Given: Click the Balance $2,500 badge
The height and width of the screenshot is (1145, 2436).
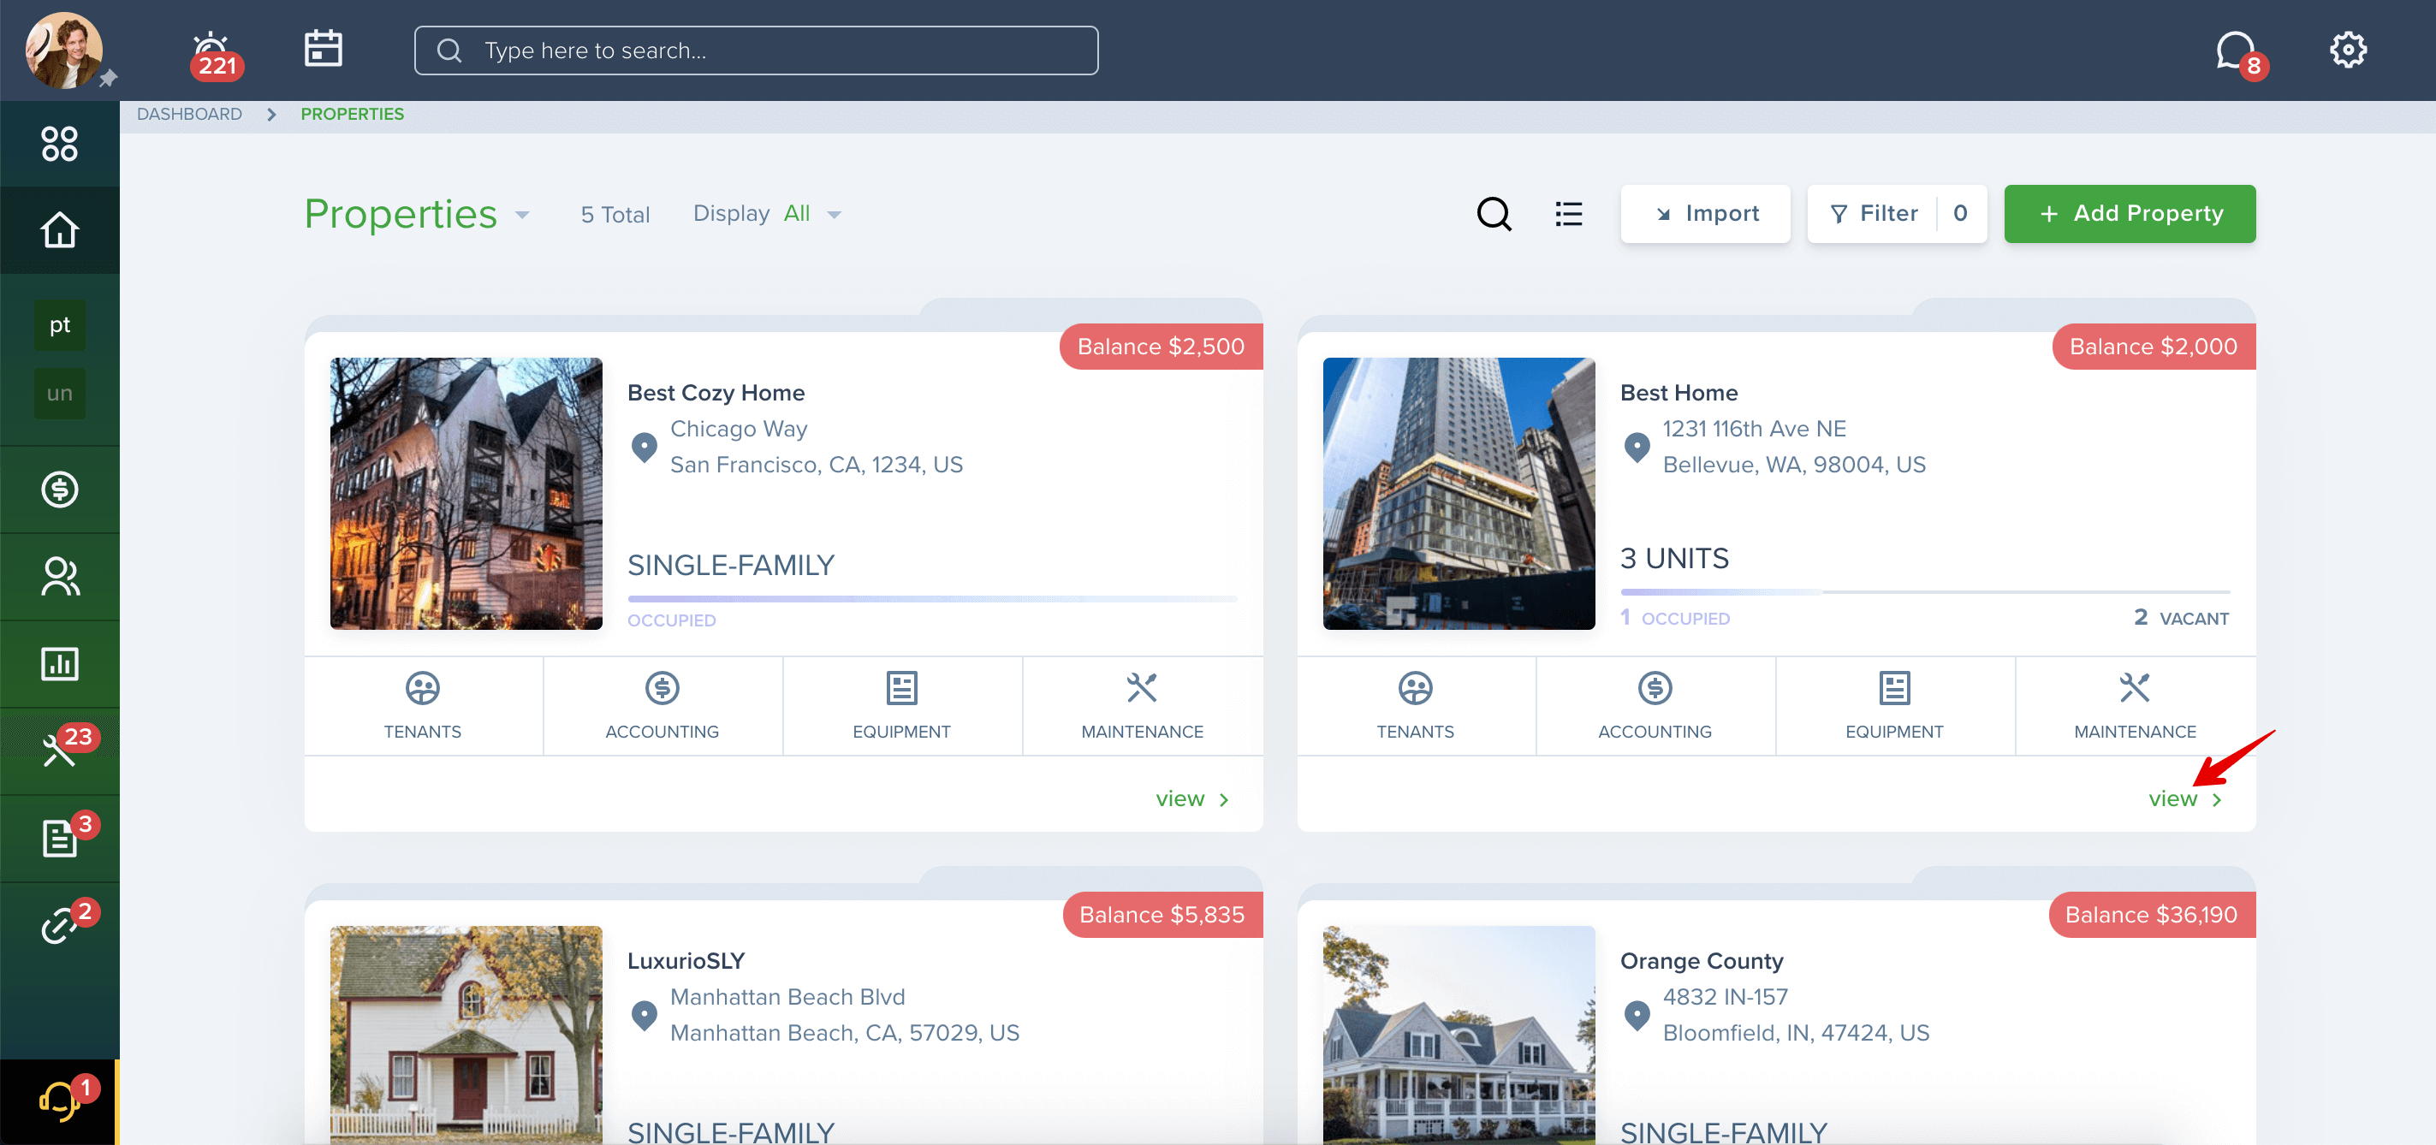Looking at the screenshot, I should tap(1162, 347).
